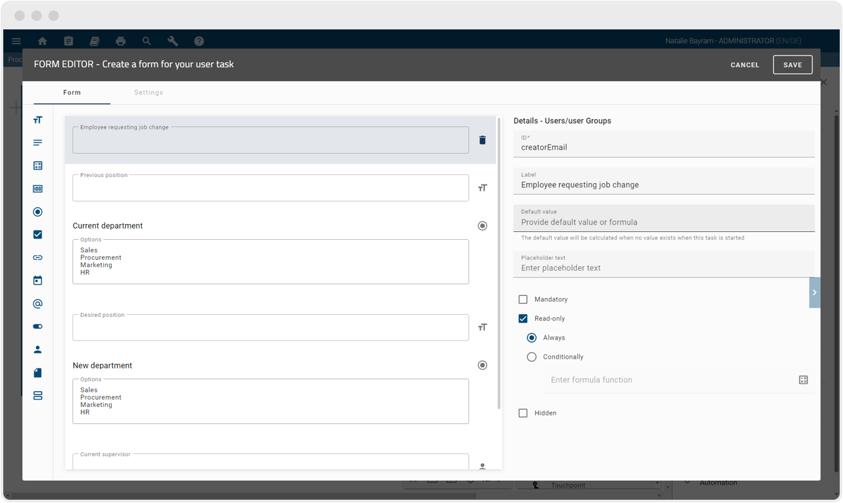
Task: Add an email field element
Action: [x=38, y=304]
